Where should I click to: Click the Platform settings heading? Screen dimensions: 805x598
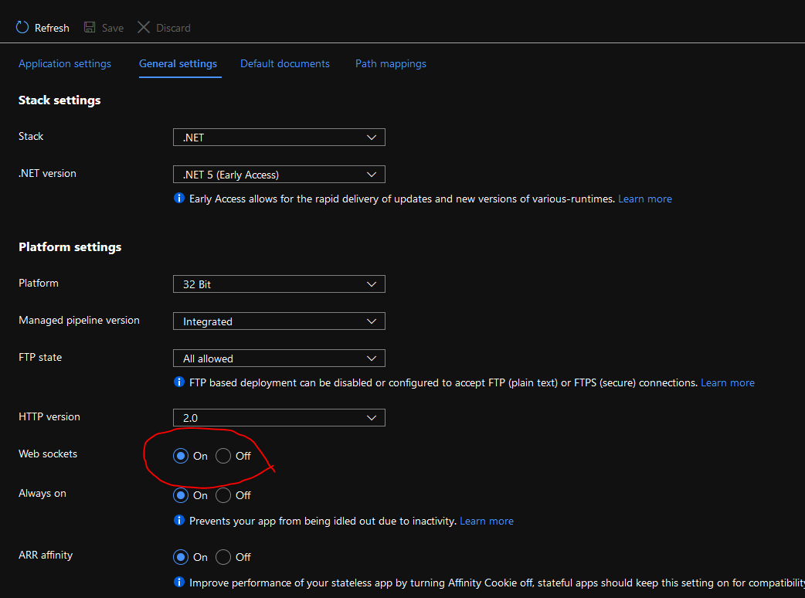tap(70, 247)
